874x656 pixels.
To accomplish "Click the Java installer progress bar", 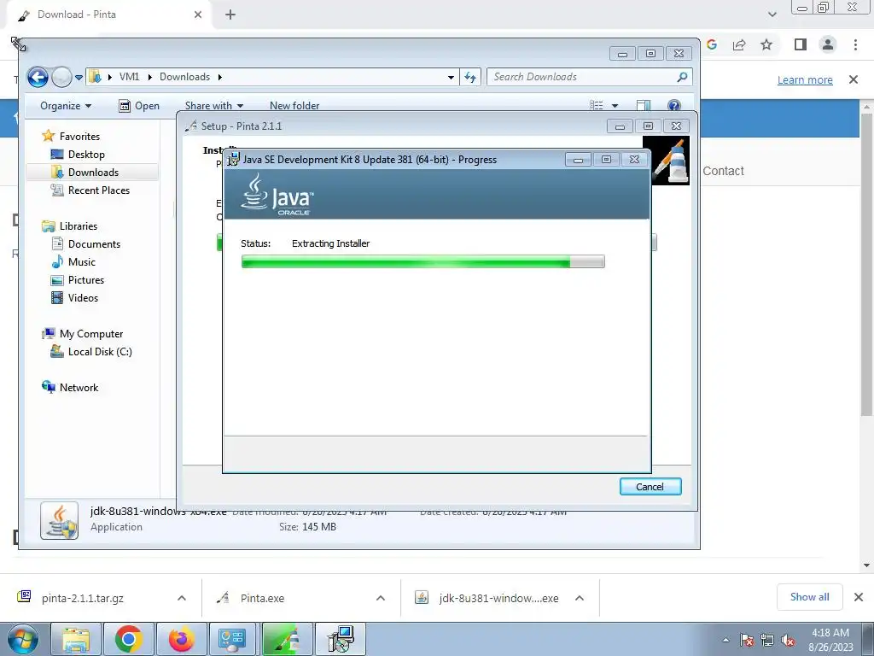I will [x=423, y=261].
